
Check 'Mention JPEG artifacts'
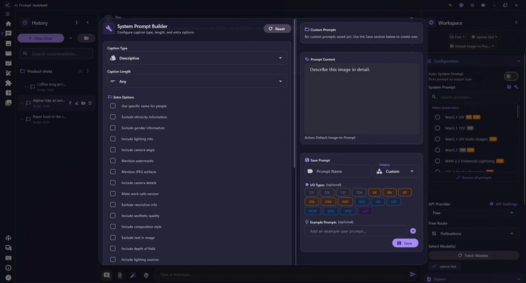pos(113,171)
